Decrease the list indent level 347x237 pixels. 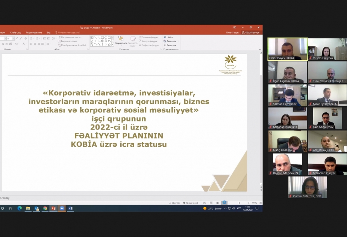coord(44,38)
